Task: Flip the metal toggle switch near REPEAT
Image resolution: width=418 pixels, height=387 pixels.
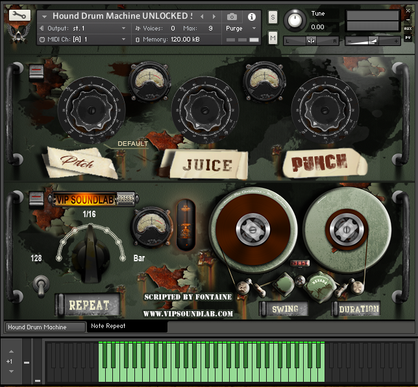Action: [41, 286]
